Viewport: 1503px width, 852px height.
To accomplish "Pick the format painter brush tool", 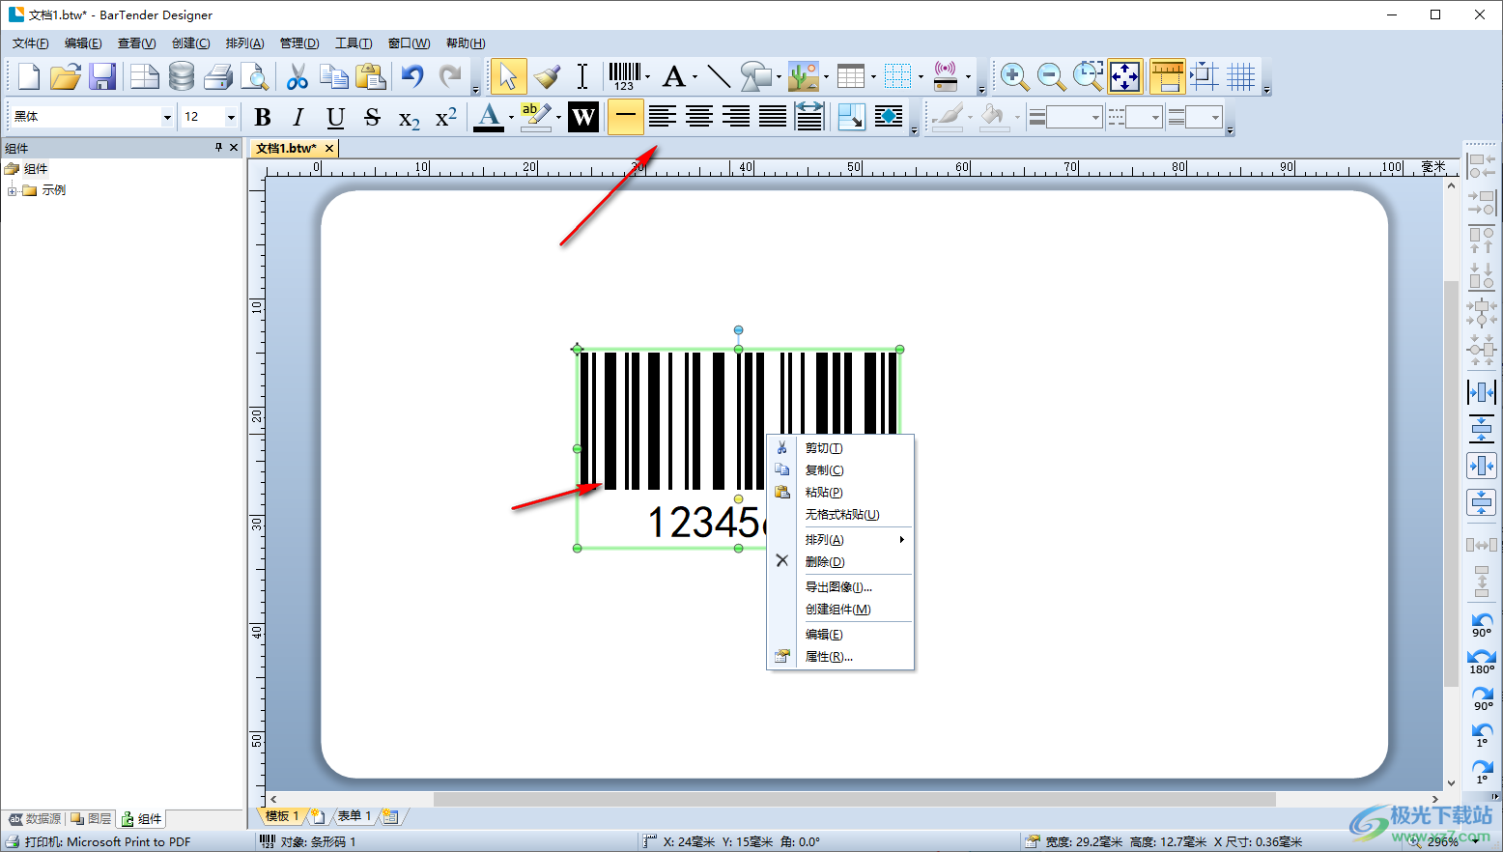I will 547,76.
